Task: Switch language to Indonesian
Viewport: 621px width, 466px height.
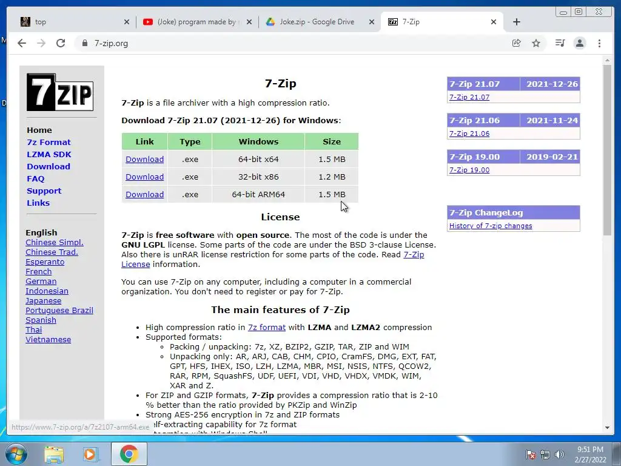Action: pyautogui.click(x=47, y=291)
